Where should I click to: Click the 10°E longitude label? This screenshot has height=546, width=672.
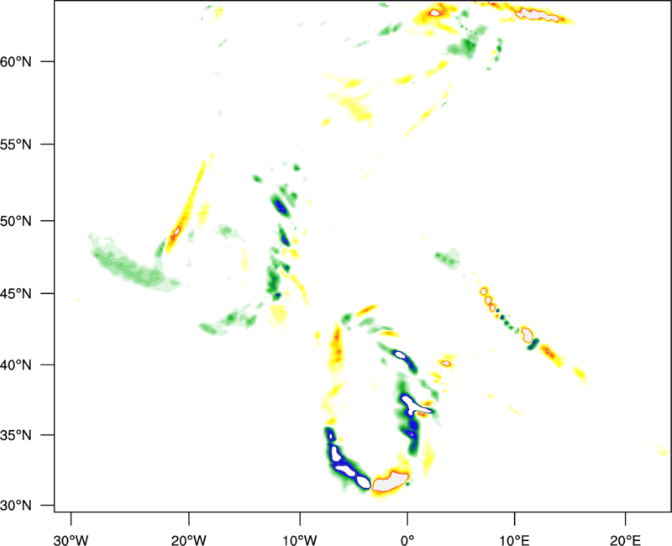(x=515, y=540)
